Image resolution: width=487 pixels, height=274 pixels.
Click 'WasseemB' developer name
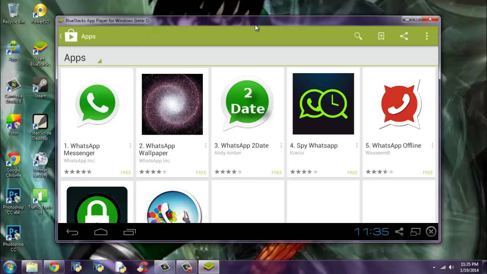tap(377, 153)
